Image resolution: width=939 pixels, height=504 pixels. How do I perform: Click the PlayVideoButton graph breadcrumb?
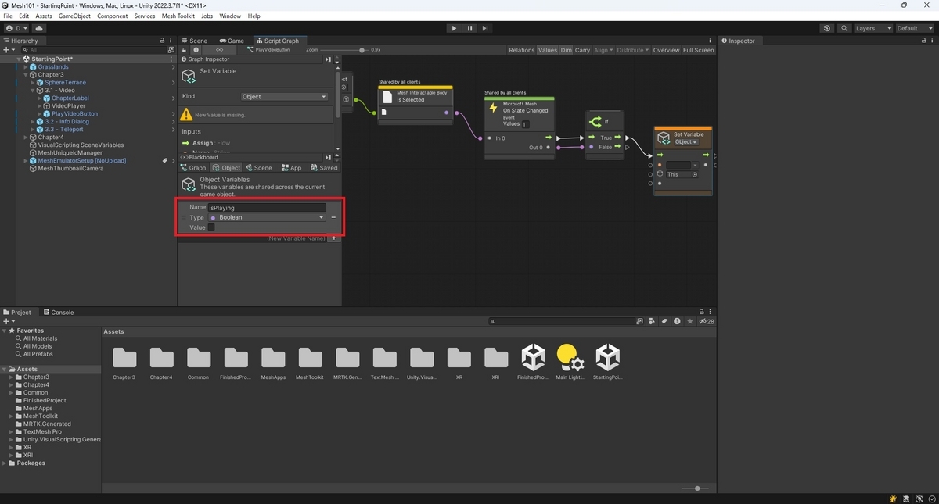click(x=272, y=49)
